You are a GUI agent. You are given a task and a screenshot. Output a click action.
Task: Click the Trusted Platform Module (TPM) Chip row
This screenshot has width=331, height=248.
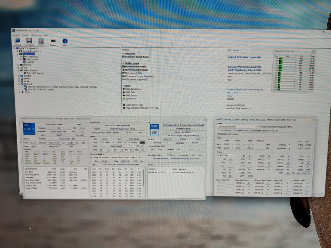(x=187, y=108)
